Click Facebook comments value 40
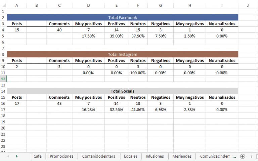The image size is (258, 161). [x=59, y=30]
